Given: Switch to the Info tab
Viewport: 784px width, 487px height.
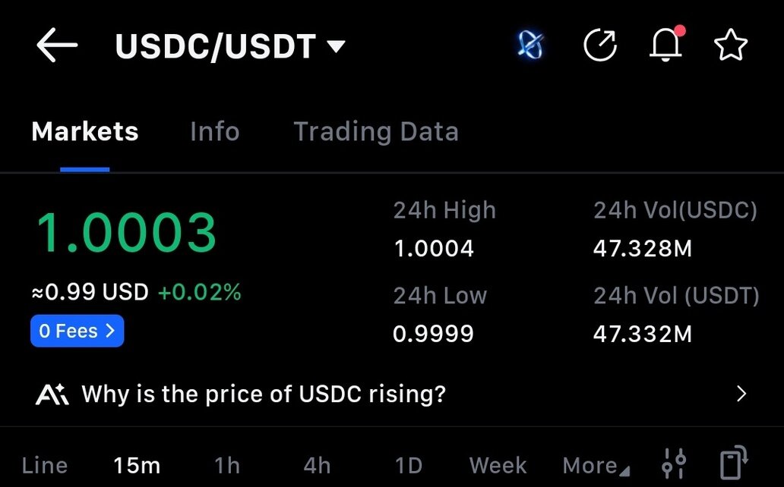Looking at the screenshot, I should point(214,131).
